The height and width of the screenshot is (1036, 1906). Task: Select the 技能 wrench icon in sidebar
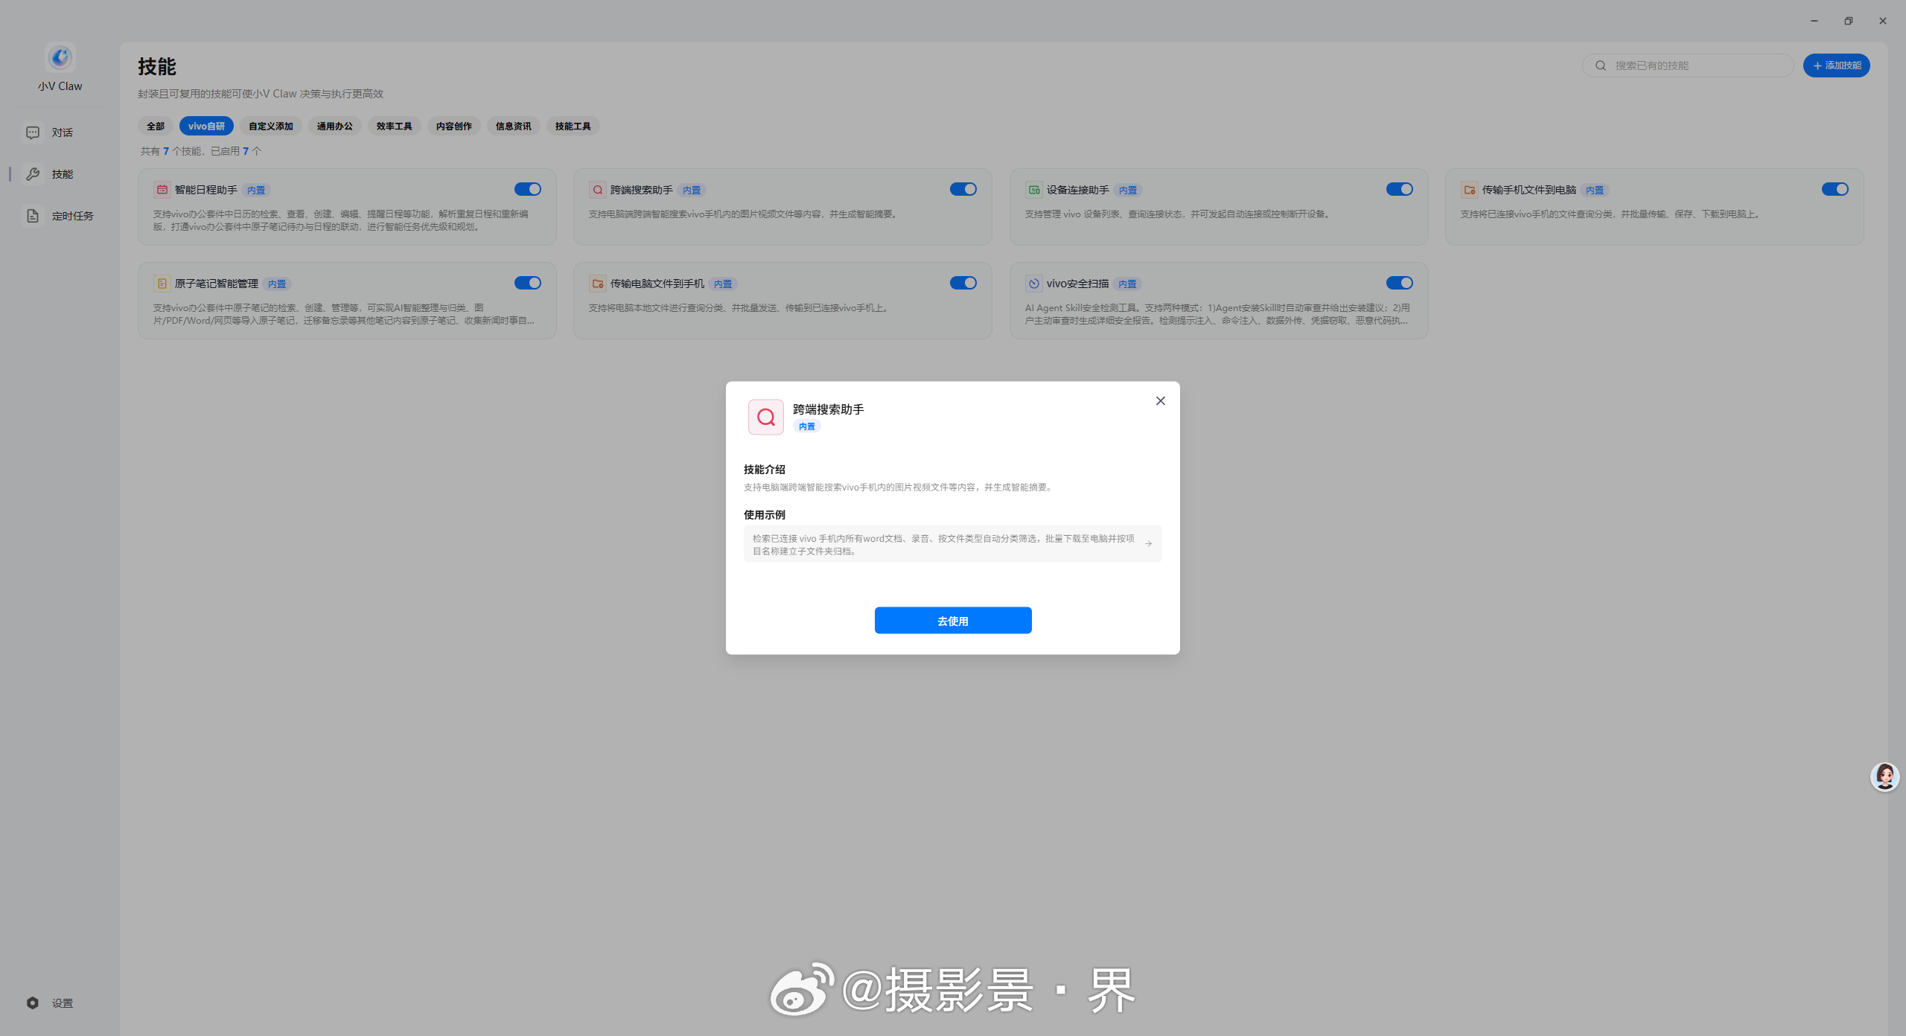point(33,174)
